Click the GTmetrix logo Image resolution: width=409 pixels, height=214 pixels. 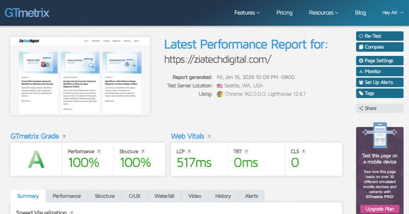[x=27, y=13]
